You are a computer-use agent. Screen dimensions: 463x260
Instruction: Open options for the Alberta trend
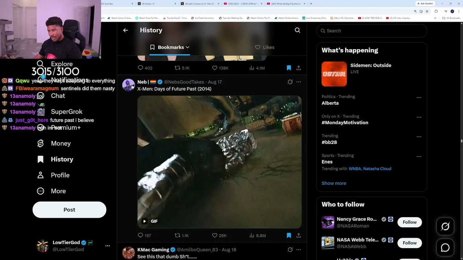pyautogui.click(x=419, y=97)
